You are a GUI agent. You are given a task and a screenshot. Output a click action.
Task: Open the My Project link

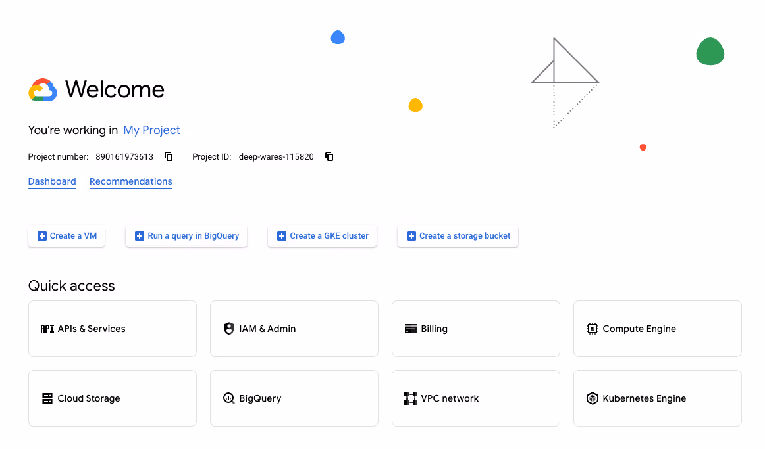[151, 130]
